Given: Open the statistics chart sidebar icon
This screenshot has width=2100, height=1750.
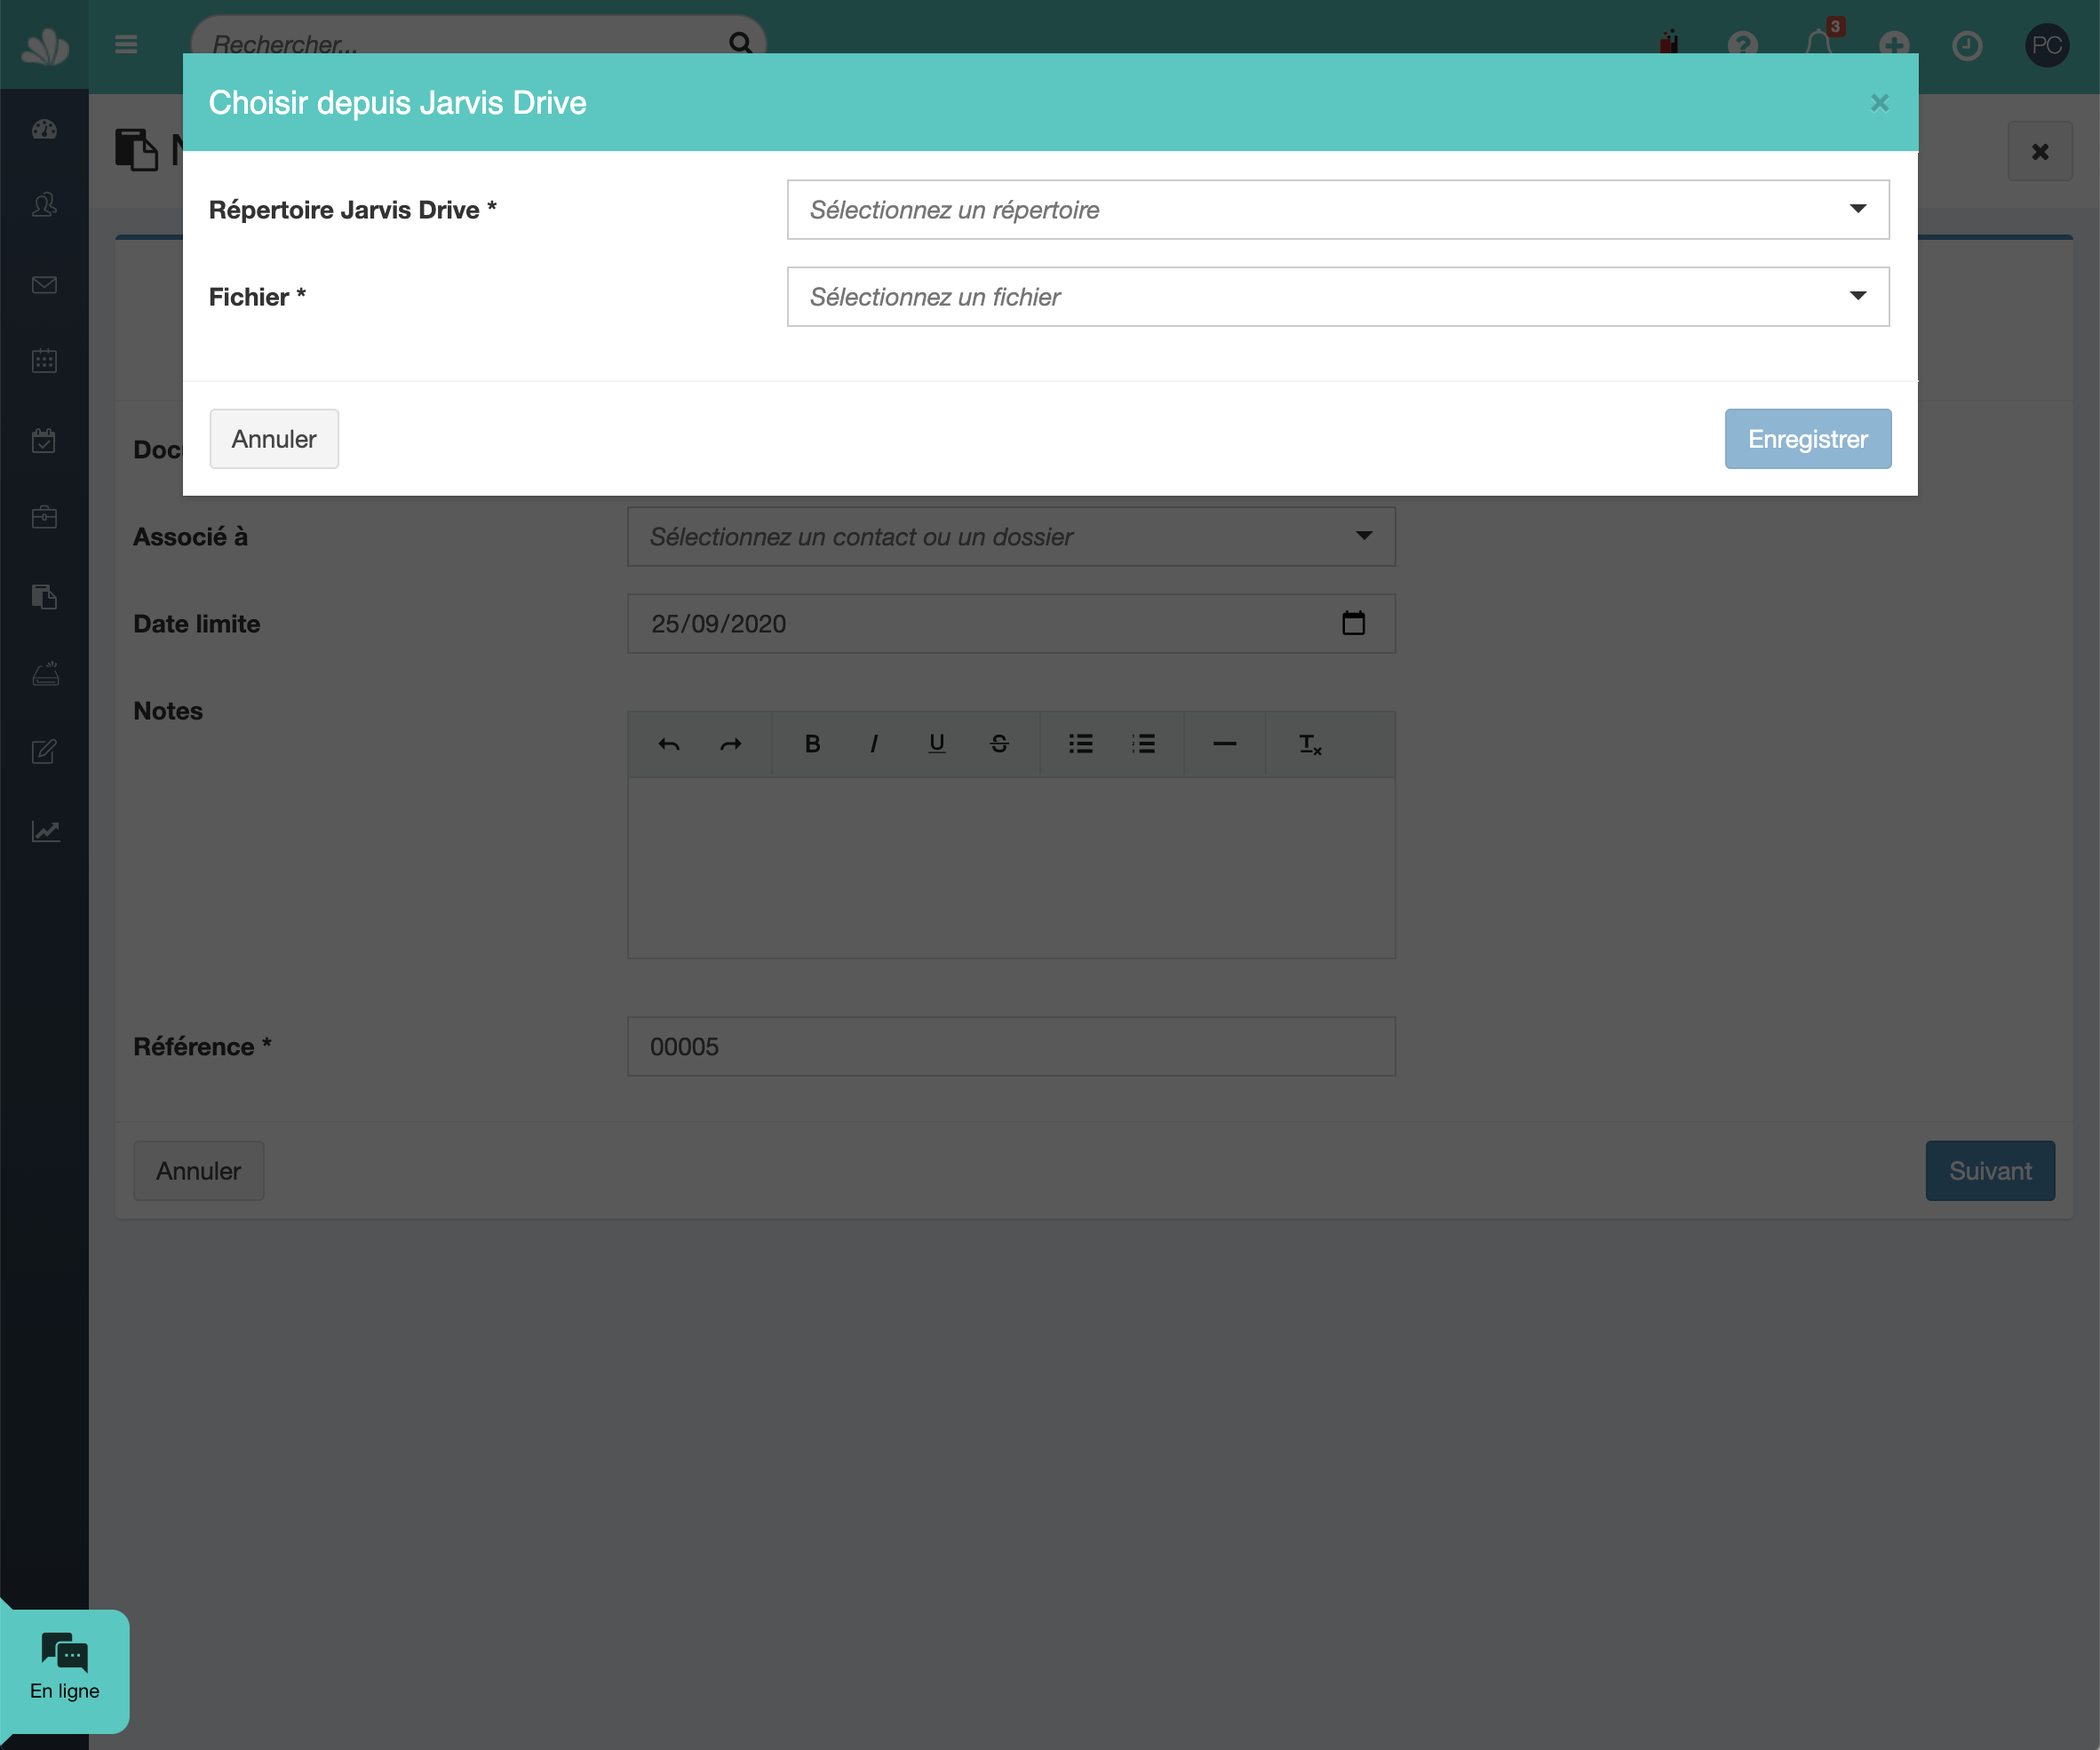Looking at the screenshot, I should 44,831.
